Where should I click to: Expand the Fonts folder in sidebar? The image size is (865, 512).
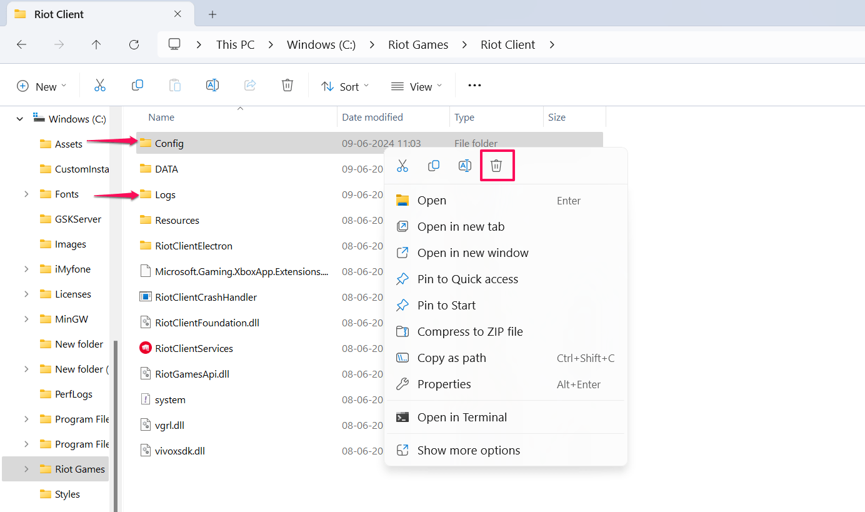tap(26, 194)
